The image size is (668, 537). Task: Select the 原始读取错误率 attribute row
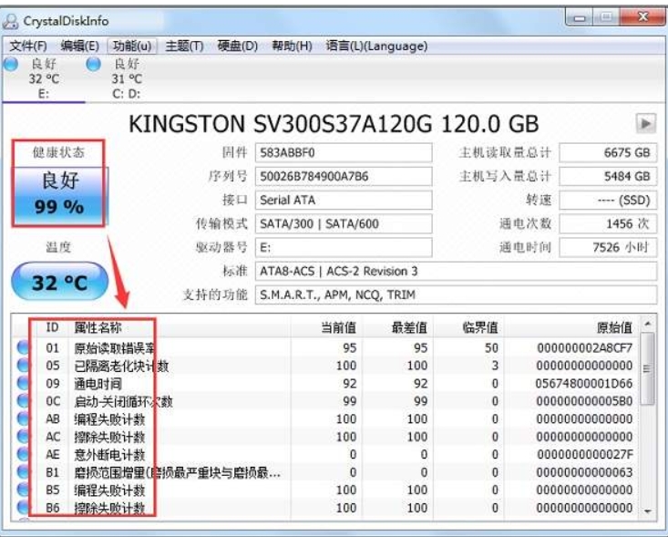pos(326,347)
